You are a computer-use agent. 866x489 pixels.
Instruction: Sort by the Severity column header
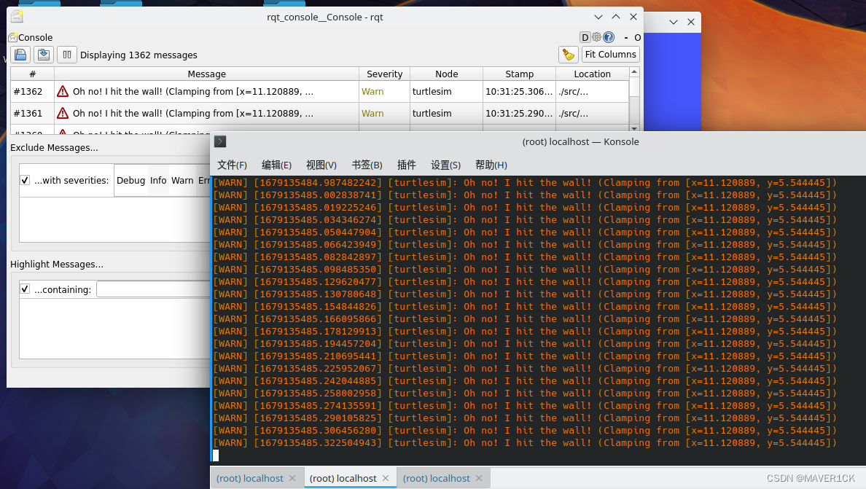384,74
